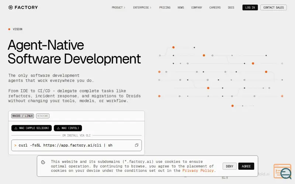Click the 'VISION' label
The width and height of the screenshot is (295, 184).
click(x=17, y=29)
